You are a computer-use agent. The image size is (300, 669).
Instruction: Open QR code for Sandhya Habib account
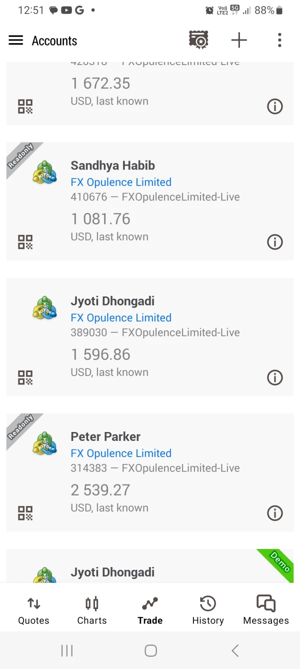click(25, 242)
